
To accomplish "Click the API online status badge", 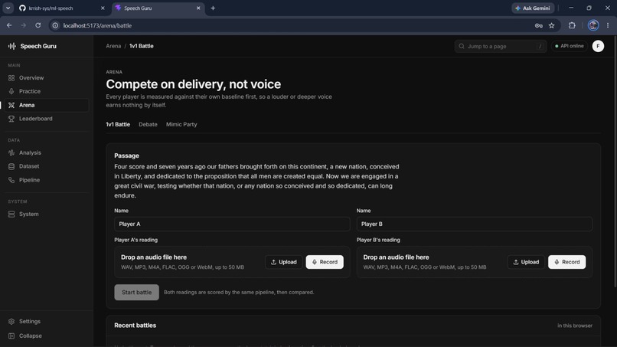I will [x=570, y=46].
